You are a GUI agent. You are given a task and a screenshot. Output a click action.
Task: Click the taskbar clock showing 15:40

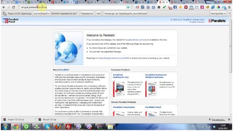click(x=223, y=127)
